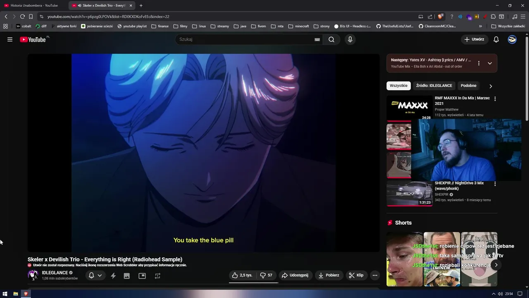The width and height of the screenshot is (529, 298).
Task: Show hidden system tray icons chevron
Action: [x=493, y=294]
